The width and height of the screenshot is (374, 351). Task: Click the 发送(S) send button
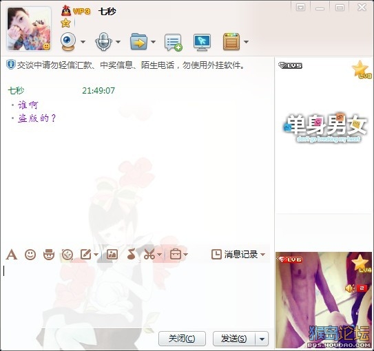click(233, 339)
